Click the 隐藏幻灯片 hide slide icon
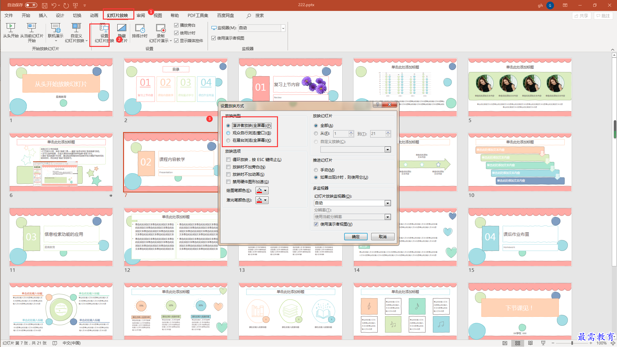The height and width of the screenshot is (347, 617). [x=122, y=28]
